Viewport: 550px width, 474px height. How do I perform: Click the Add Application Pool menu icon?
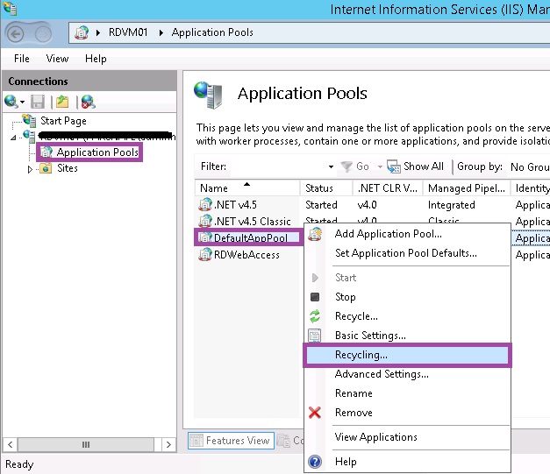pos(315,234)
